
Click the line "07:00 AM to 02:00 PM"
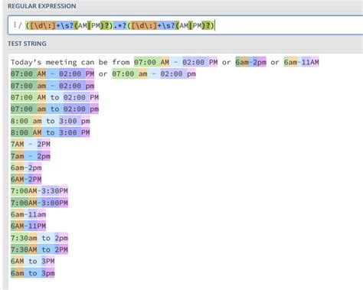coord(54,97)
